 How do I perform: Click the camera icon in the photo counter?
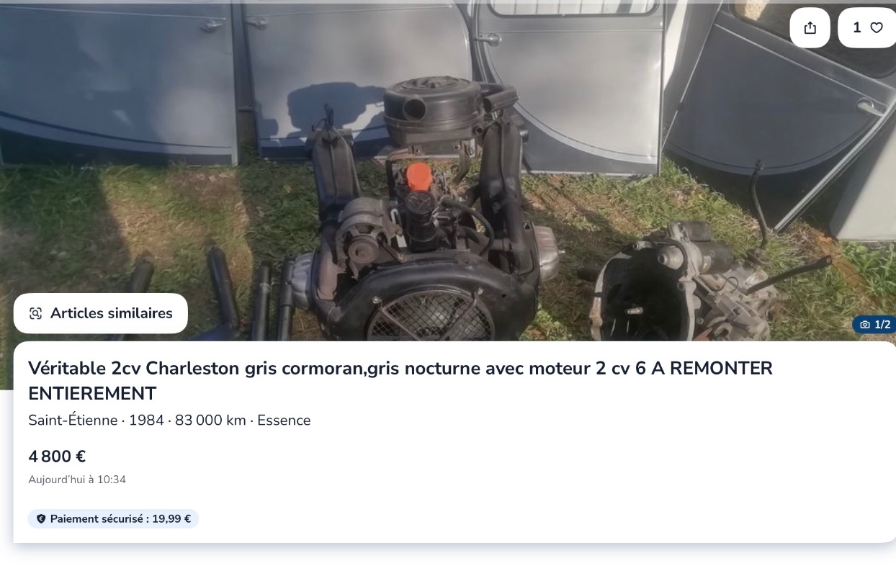coord(865,325)
